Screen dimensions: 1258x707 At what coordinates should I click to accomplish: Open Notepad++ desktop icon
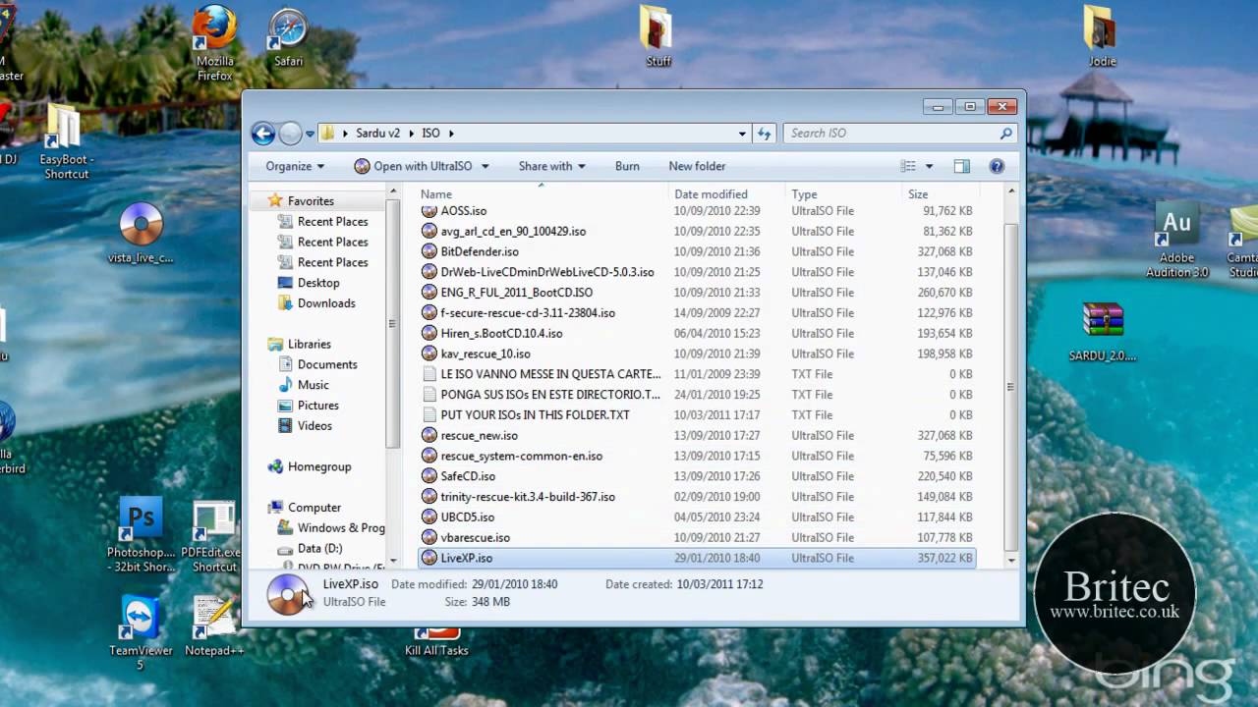(213, 626)
